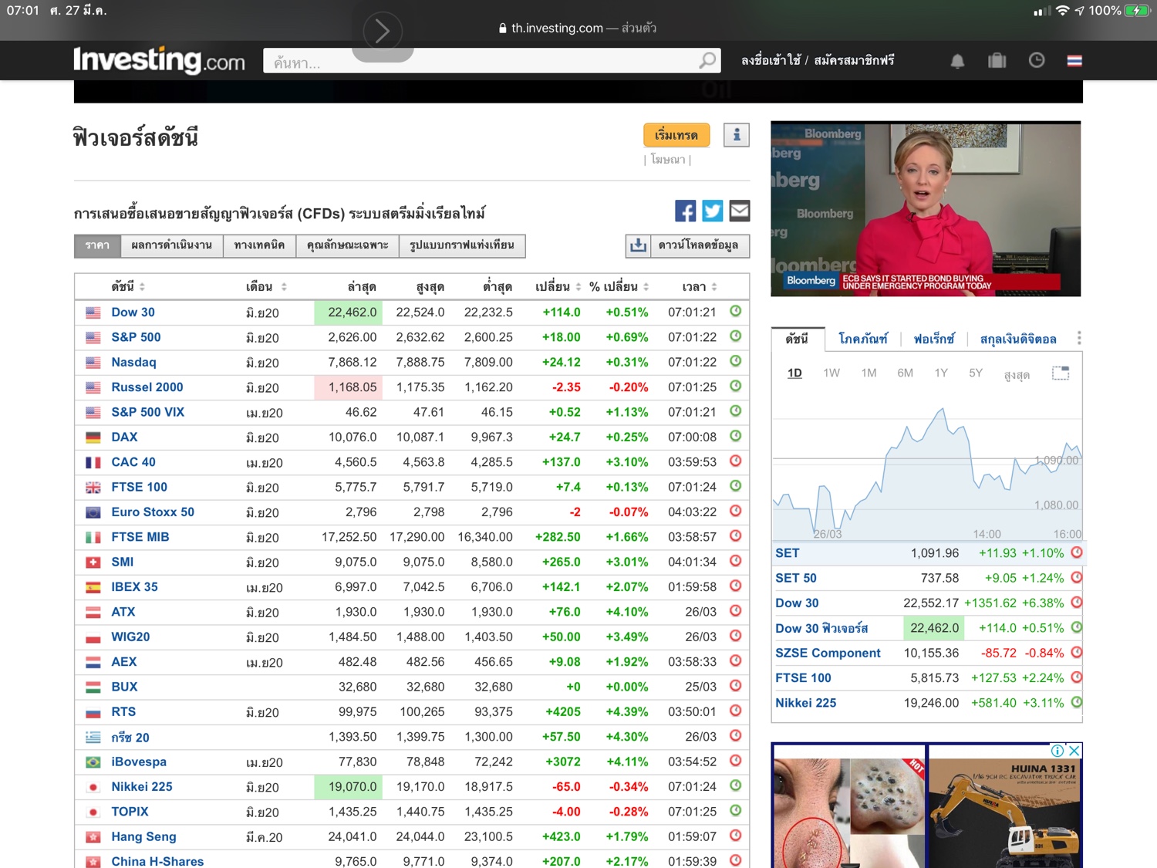Open the Safari forward arrow button
1157x868 pixels.
coord(383,32)
